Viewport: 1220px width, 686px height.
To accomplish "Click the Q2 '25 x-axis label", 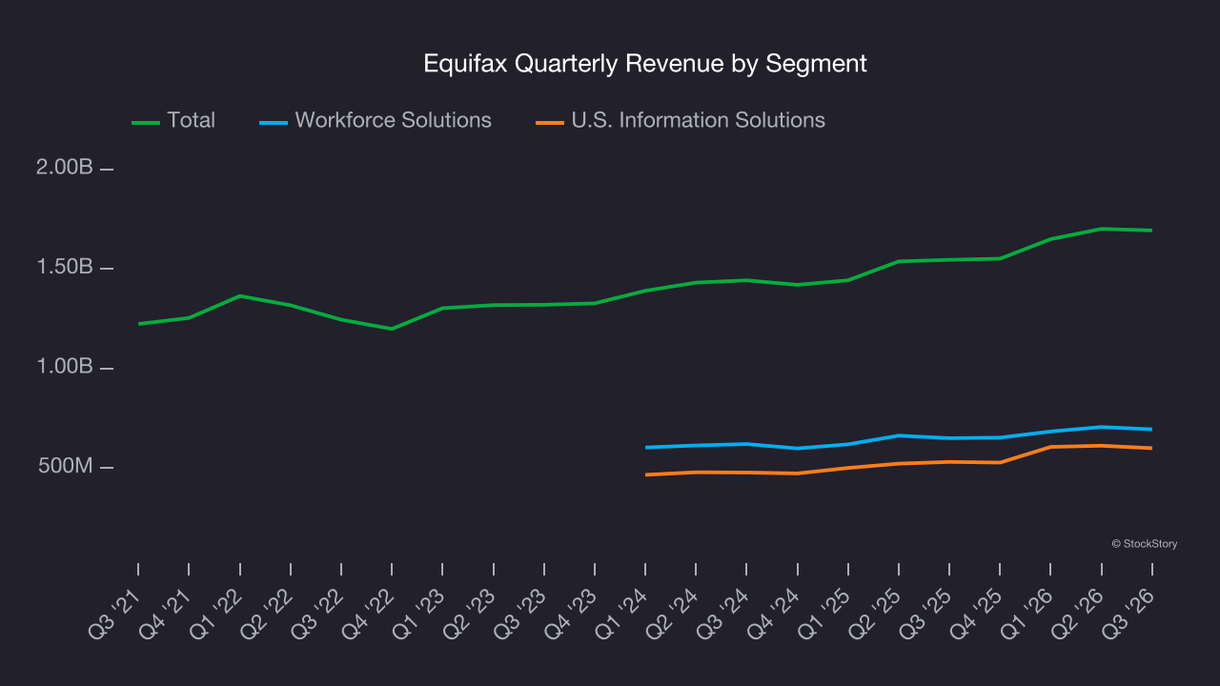I will click(x=877, y=613).
